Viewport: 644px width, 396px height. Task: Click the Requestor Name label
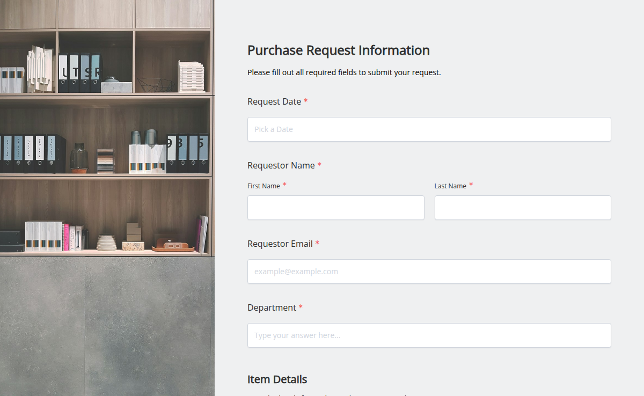click(280, 165)
